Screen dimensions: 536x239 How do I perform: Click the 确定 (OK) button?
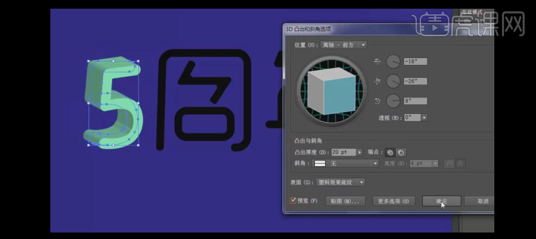tap(441, 201)
